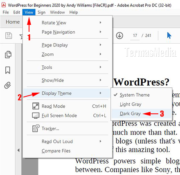Open the Window menu

click(x=57, y=12)
